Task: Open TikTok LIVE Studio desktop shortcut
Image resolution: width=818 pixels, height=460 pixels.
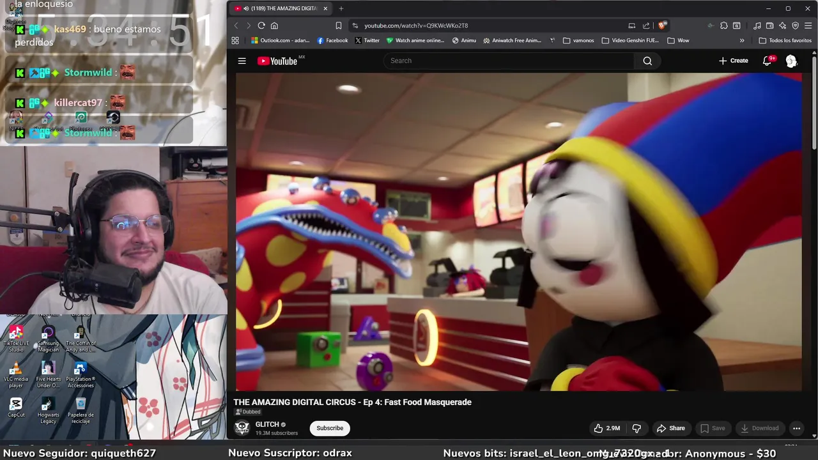Action: (16, 339)
